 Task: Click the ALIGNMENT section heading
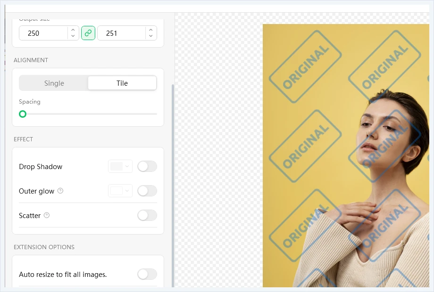[x=31, y=60]
